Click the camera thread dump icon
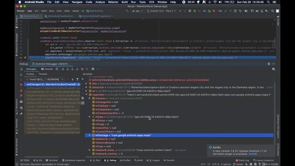 pos(21,101)
